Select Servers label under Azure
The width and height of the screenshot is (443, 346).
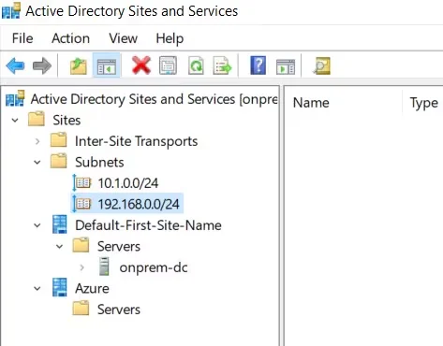(119, 310)
